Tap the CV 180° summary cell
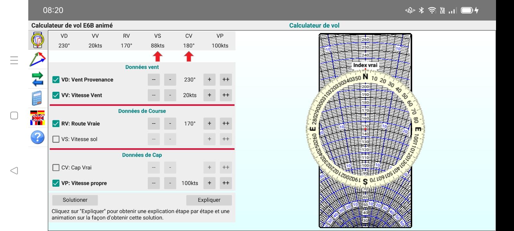 [x=189, y=41]
